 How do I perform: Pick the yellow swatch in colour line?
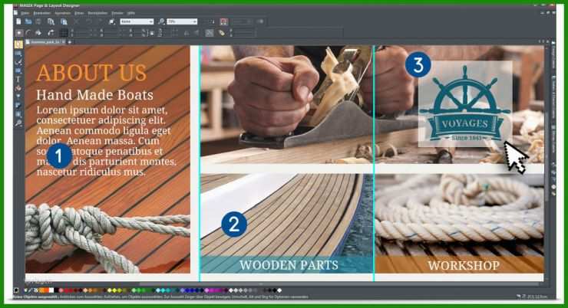(x=114, y=290)
